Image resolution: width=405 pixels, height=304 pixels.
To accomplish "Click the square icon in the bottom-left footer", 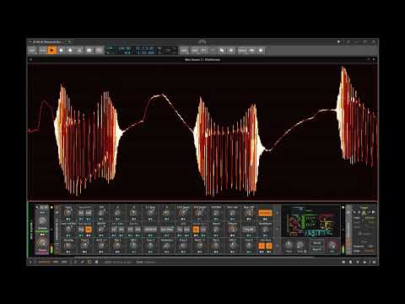I will point(96,262).
